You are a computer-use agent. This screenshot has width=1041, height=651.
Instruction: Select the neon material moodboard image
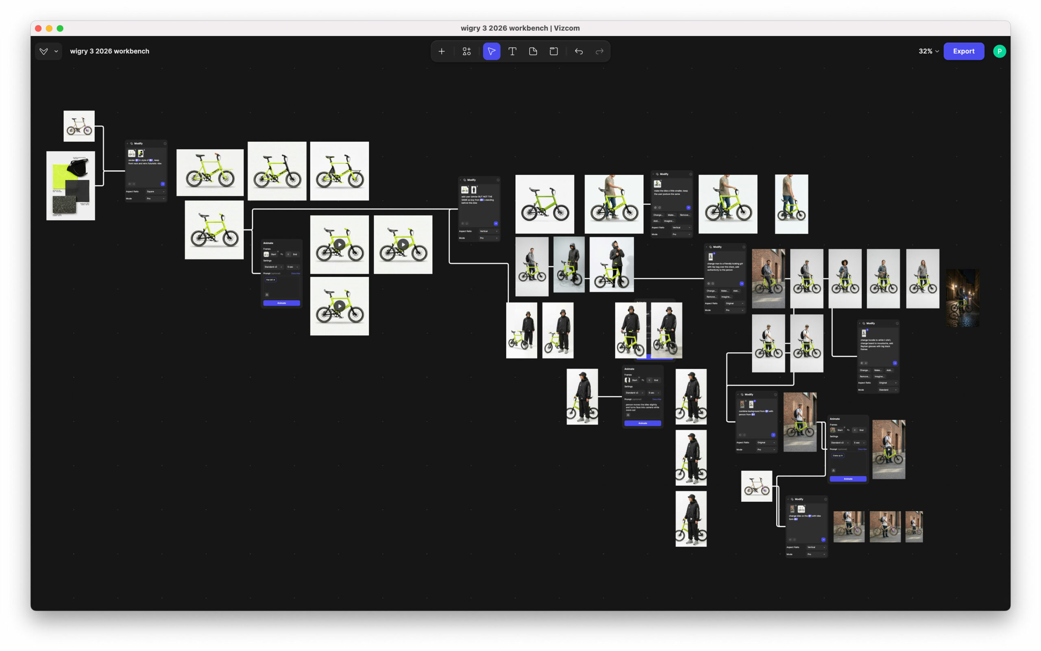71,186
